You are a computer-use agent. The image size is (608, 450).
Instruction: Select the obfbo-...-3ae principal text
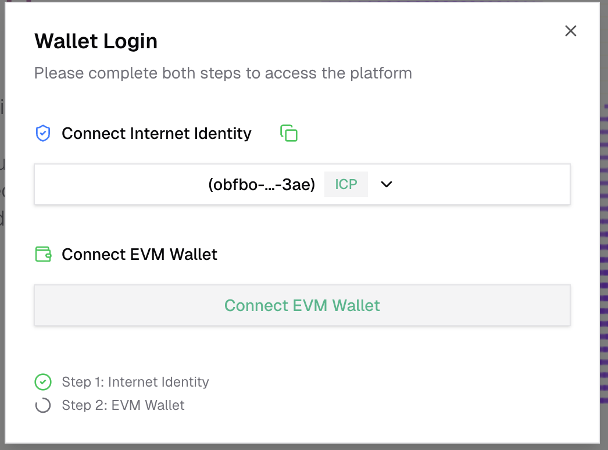click(x=262, y=184)
